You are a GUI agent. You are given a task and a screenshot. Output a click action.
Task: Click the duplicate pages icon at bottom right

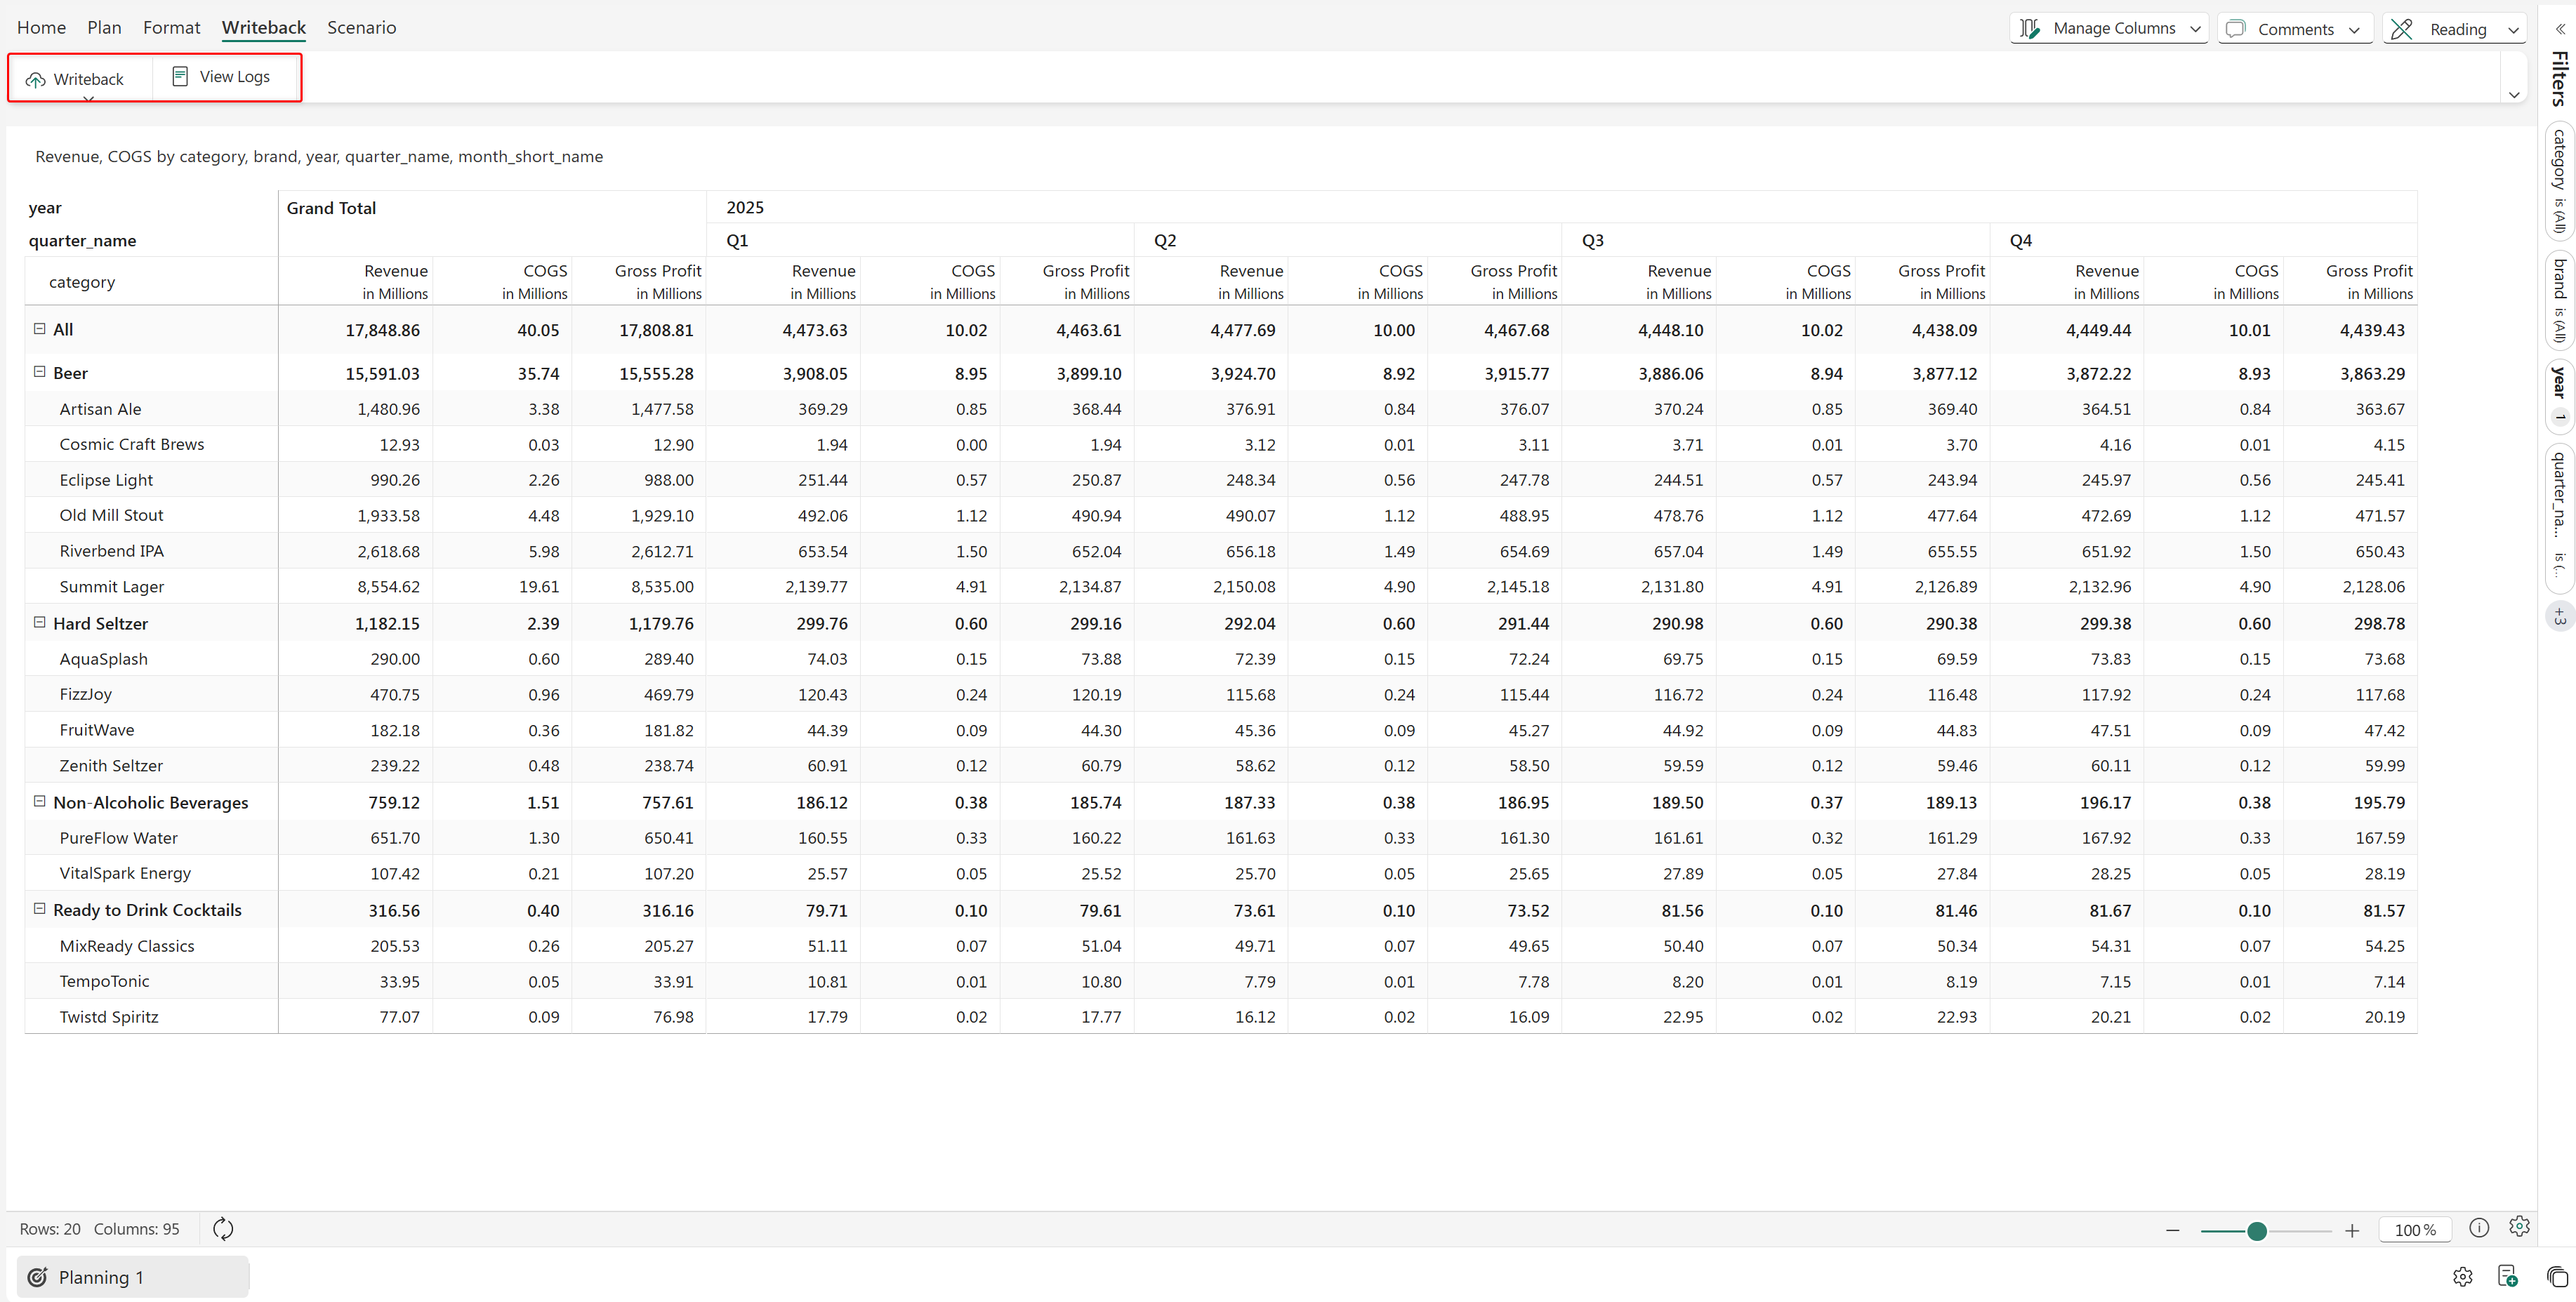tap(2556, 1277)
